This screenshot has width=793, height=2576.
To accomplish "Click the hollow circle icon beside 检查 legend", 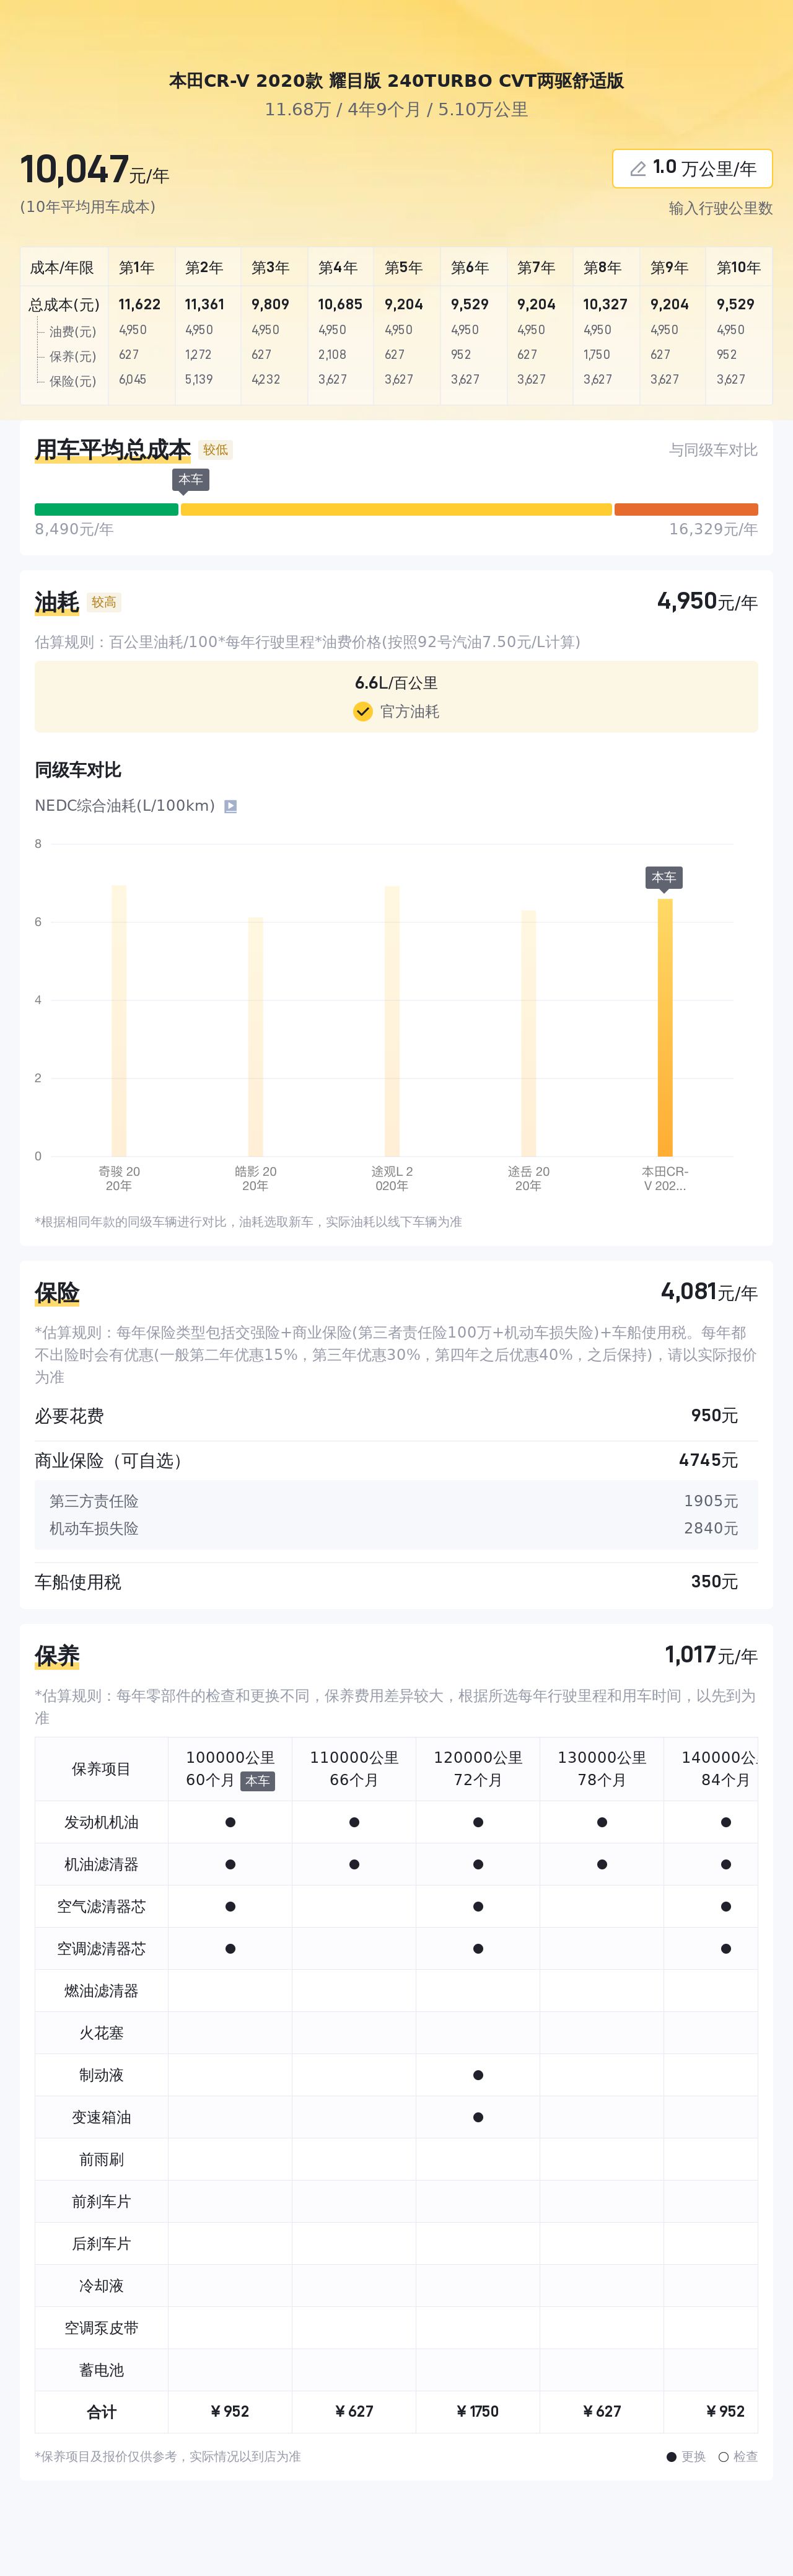I will click(x=723, y=2456).
